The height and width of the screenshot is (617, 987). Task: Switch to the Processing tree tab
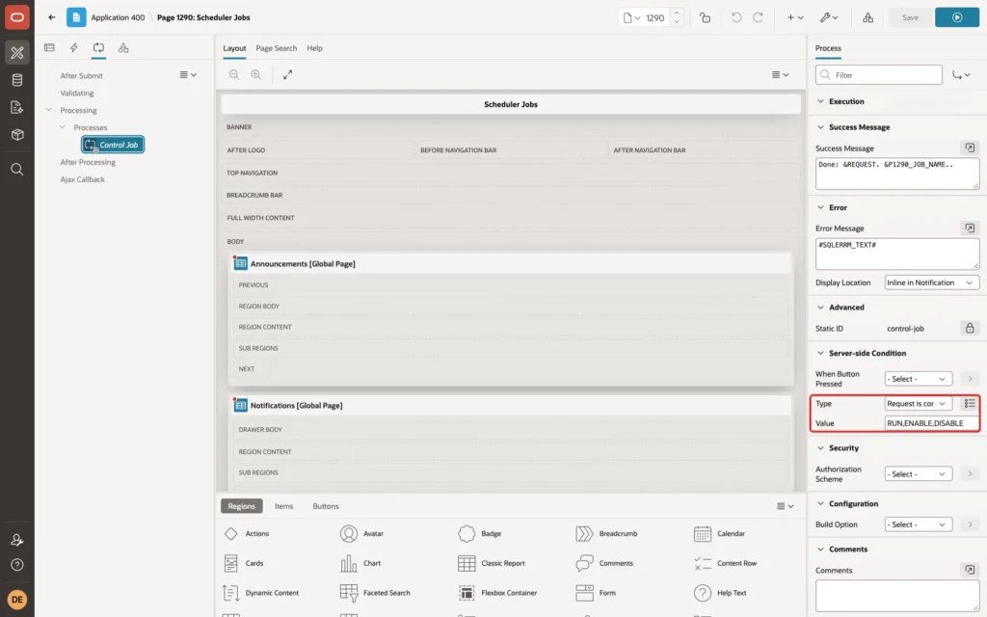98,48
